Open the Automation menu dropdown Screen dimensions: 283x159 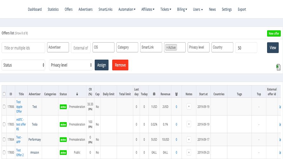pyautogui.click(x=127, y=10)
